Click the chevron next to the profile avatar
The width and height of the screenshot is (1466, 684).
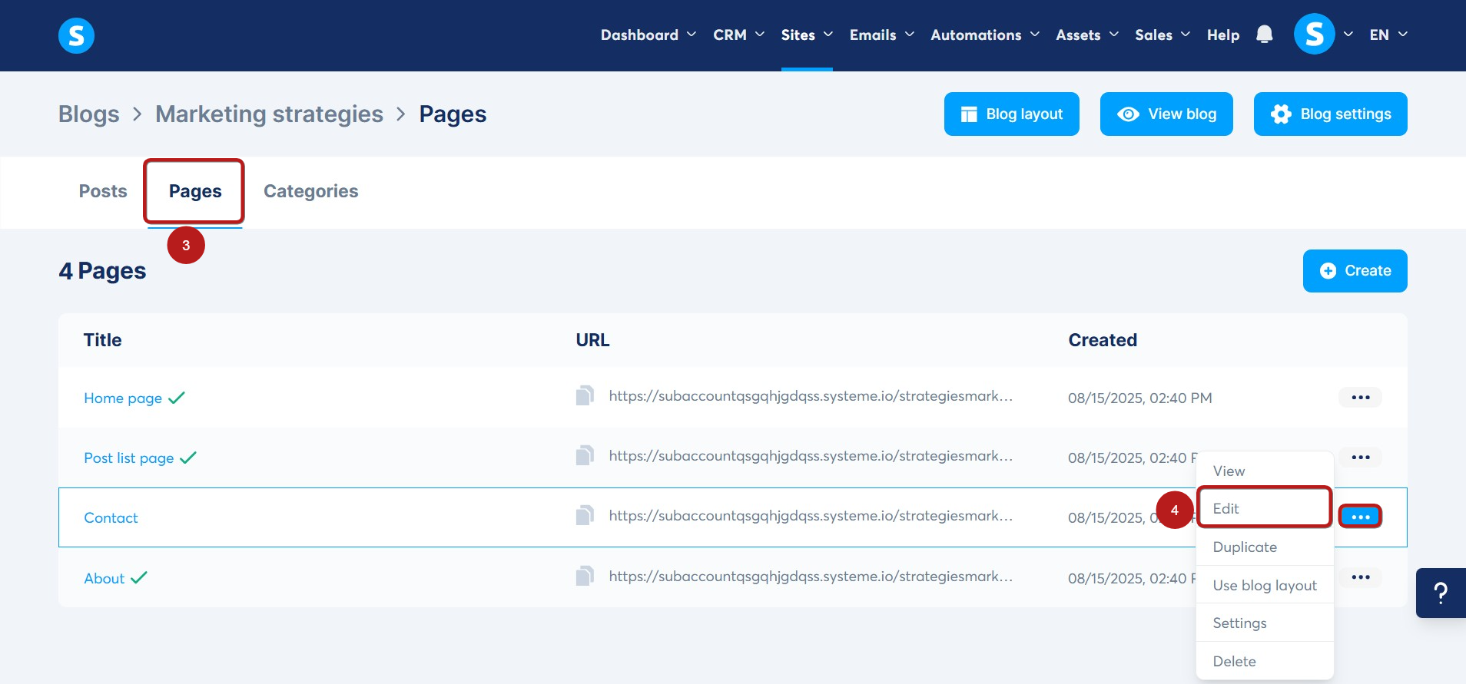1348,35
